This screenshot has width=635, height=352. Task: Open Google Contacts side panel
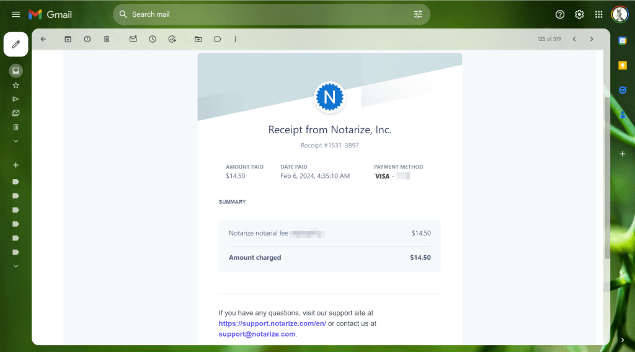pyautogui.click(x=623, y=115)
